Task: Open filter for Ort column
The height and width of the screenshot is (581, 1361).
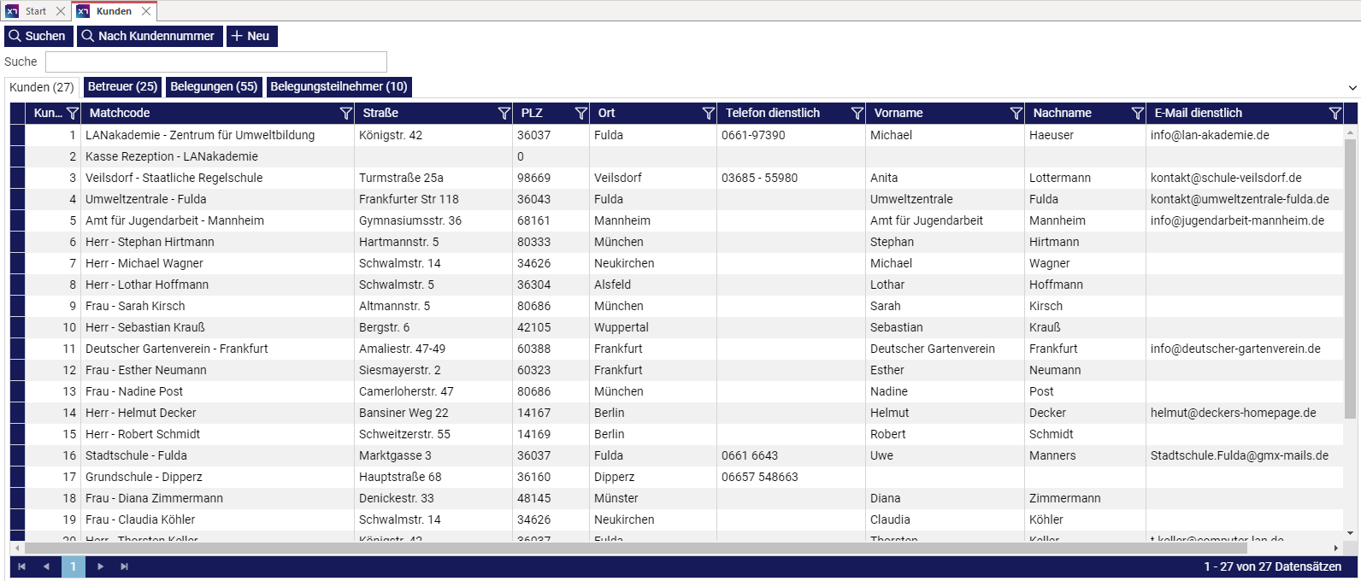Action: point(708,114)
